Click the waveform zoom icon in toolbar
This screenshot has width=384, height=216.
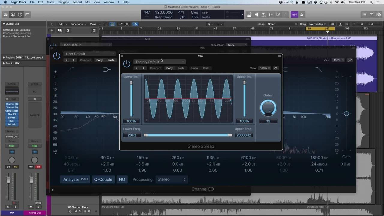point(332,24)
